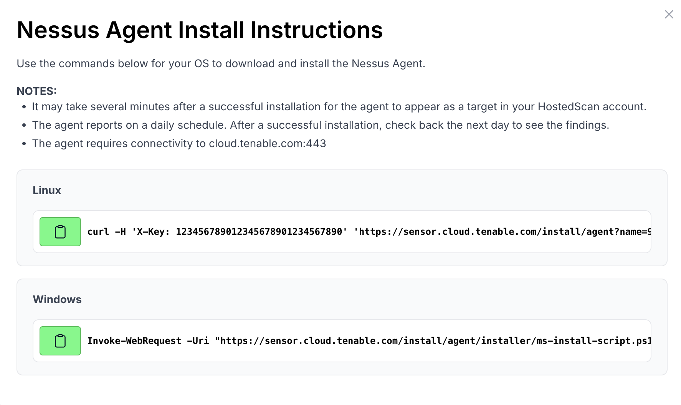This screenshot has height=405, width=681.
Task: Click the note about the agent appearing in HostedScan
Action: (339, 106)
